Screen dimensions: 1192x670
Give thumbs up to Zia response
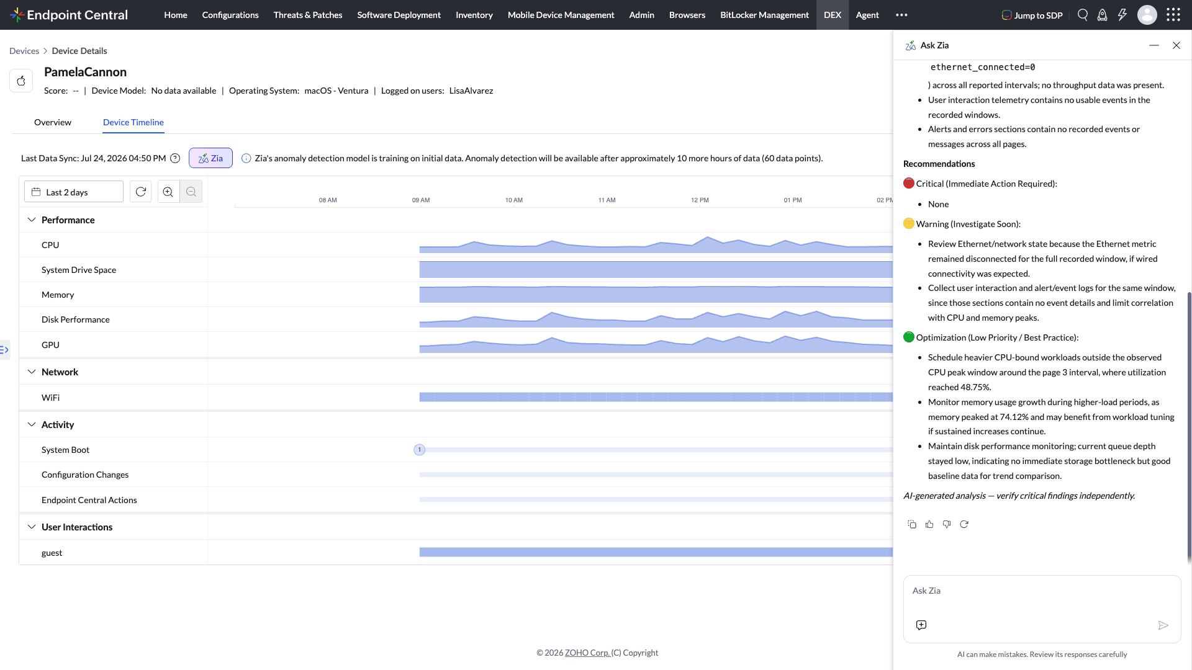(x=929, y=524)
